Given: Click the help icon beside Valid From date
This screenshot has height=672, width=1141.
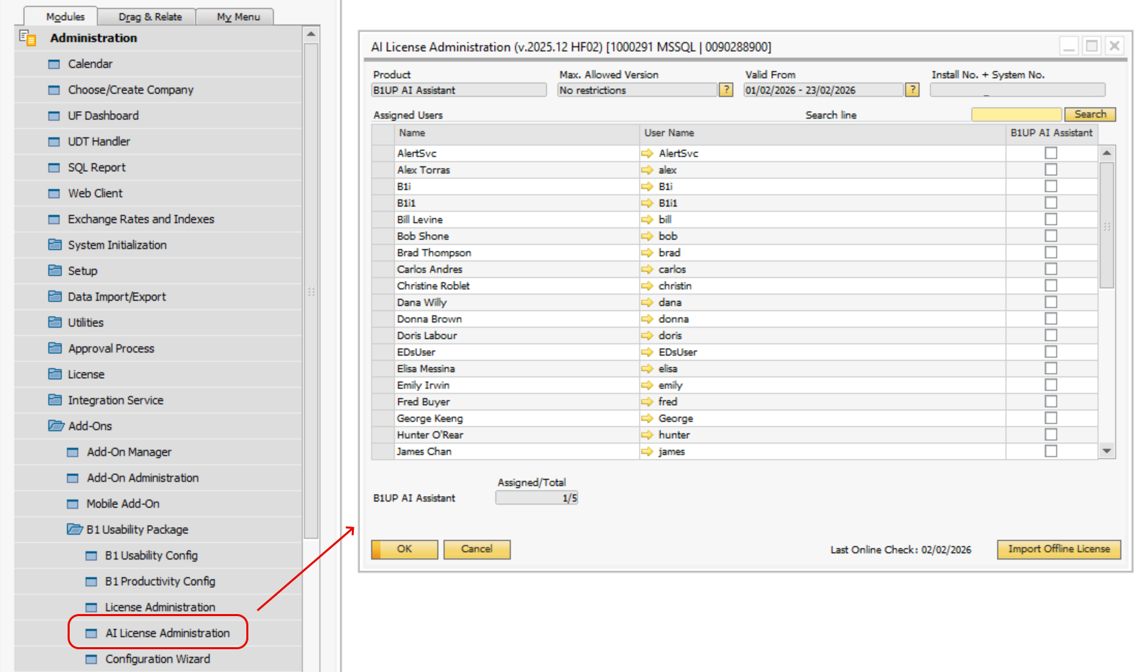Looking at the screenshot, I should (912, 90).
